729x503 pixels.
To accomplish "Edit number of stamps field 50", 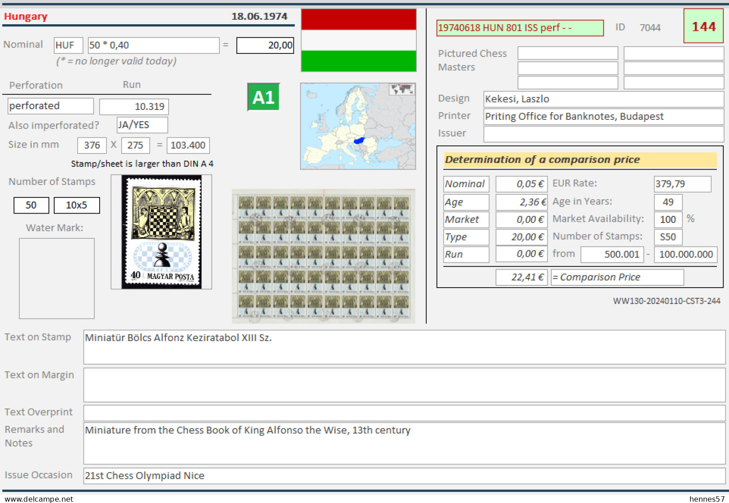I will click(31, 205).
